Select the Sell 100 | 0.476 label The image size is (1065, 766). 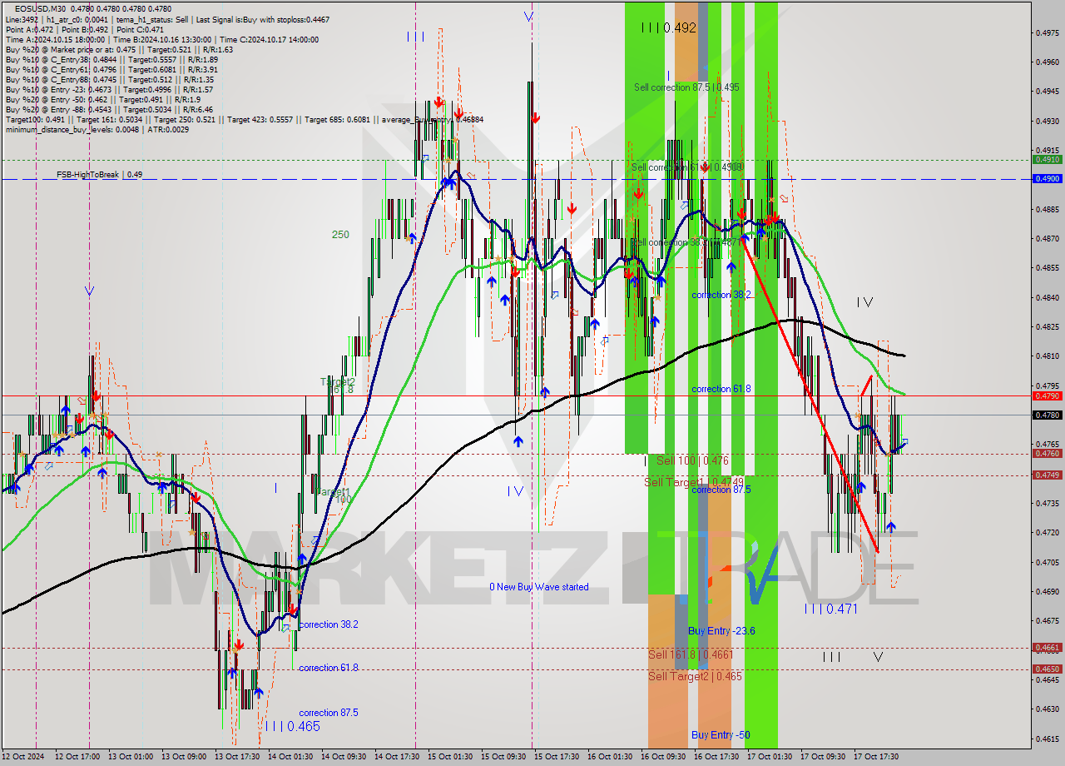click(692, 460)
